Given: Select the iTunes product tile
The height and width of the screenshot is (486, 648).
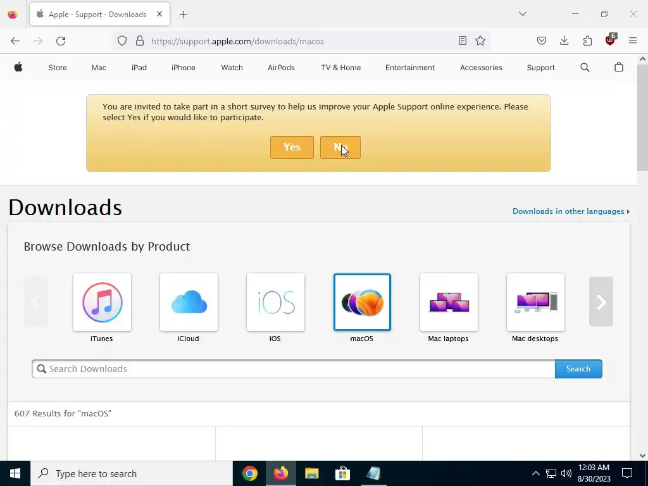Looking at the screenshot, I should coord(102,302).
